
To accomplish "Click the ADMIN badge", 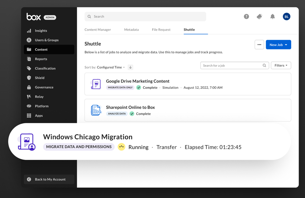I will tap(50, 17).
